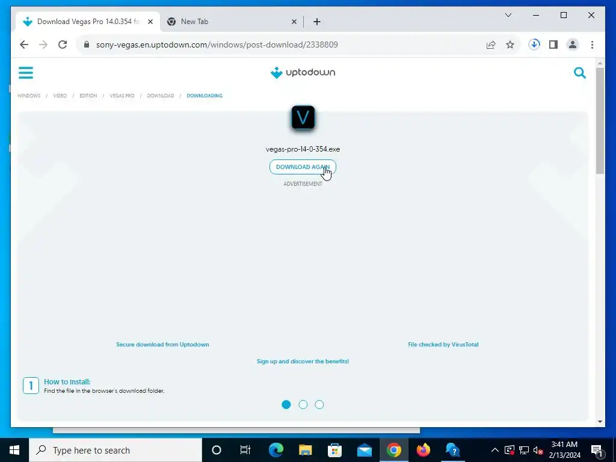The height and width of the screenshot is (462, 616).
Task: Launch Microsoft Edge from taskbar
Action: pos(276,450)
